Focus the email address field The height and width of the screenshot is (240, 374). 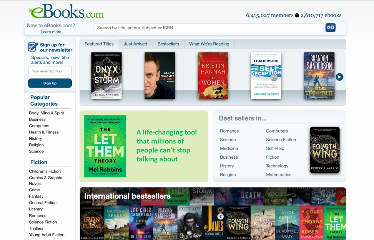point(50,71)
